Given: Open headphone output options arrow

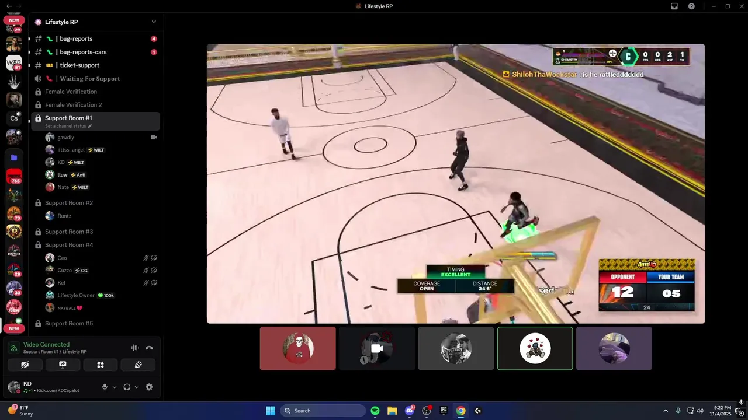Looking at the screenshot, I should (x=137, y=387).
